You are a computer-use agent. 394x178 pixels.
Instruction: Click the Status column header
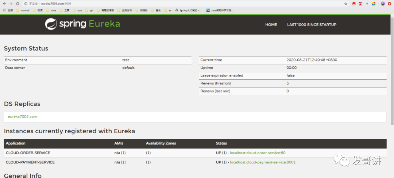tap(221, 143)
